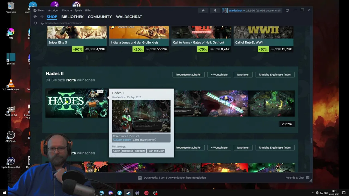
Task: Expand the Waldschrat account dropdown
Action: (x=237, y=10)
